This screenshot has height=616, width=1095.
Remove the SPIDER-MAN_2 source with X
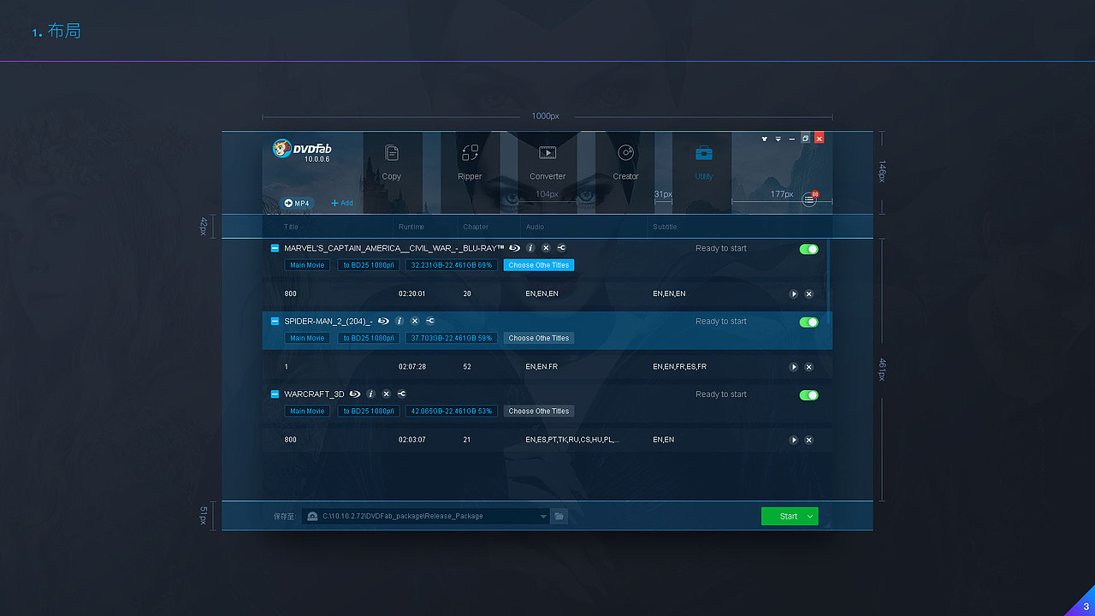click(x=415, y=321)
